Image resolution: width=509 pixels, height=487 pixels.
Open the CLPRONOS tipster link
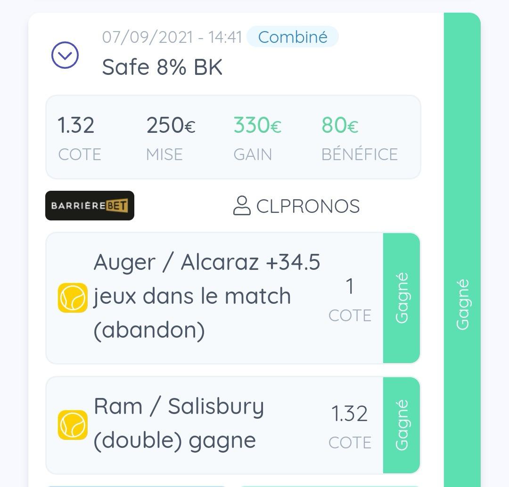308,206
